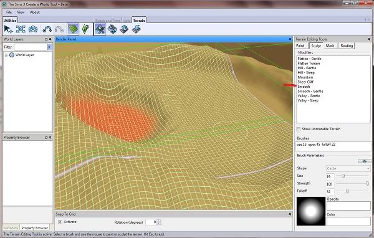374x238 pixels.
Task: Select the terrain paint brush icon
Action: [100, 29]
